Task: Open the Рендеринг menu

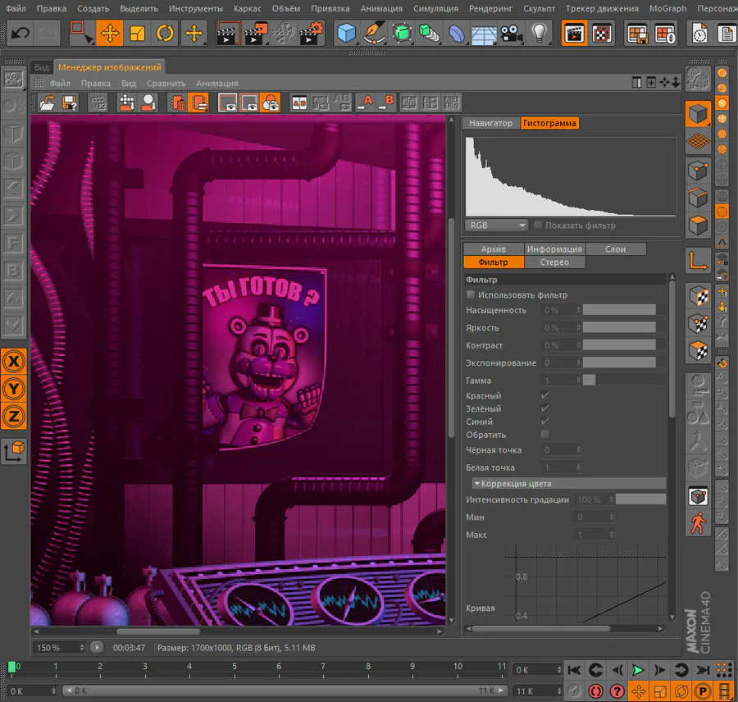Action: [x=490, y=8]
